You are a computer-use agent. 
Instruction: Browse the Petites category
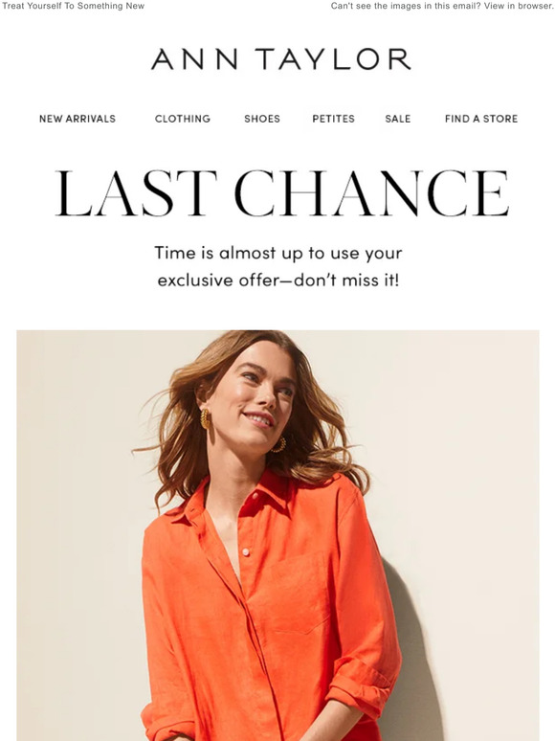tap(333, 119)
